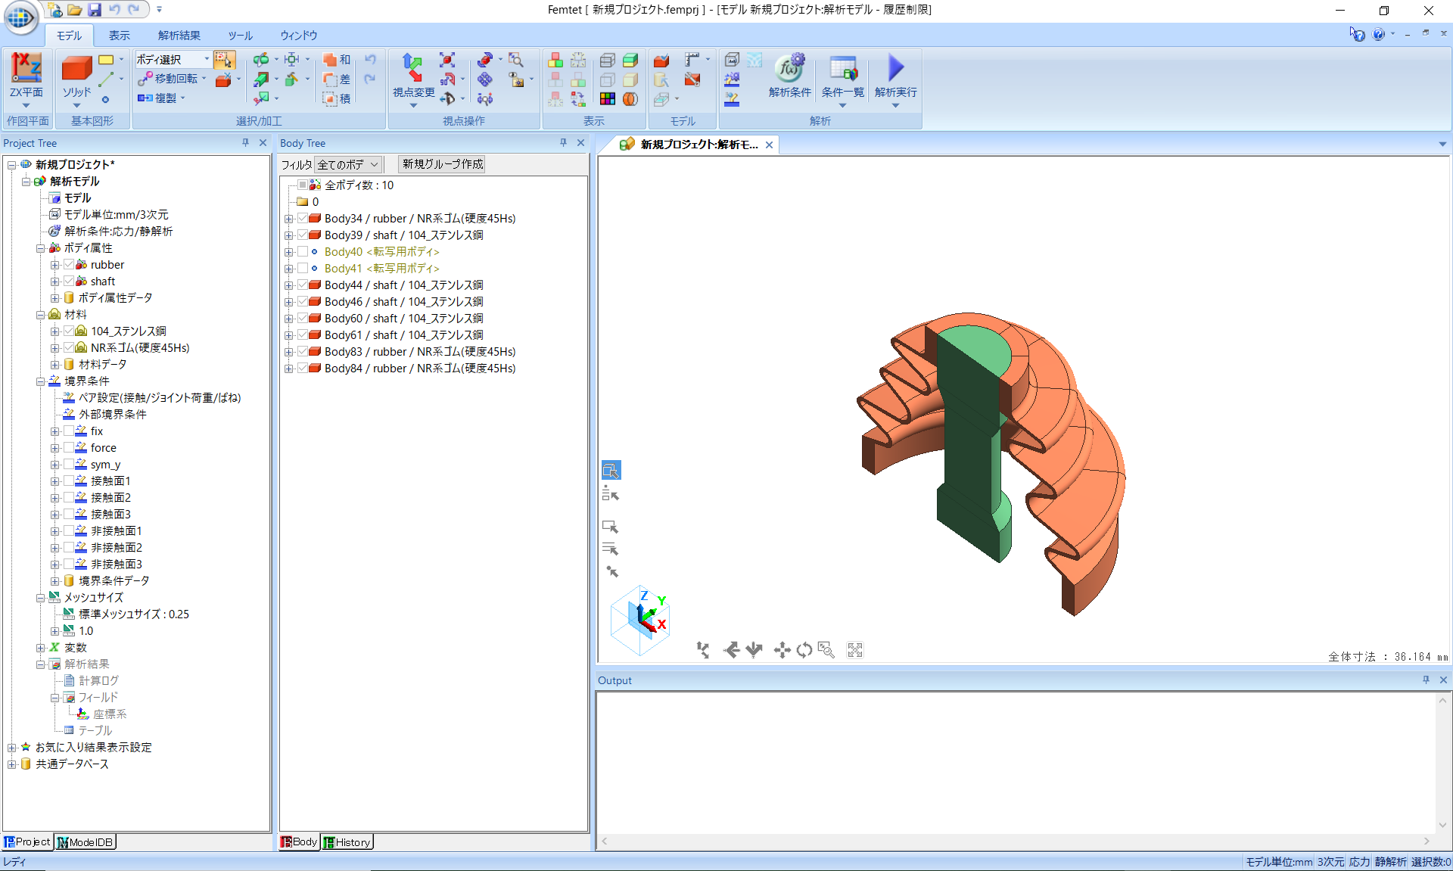Run analysis with 解析実行 button
Viewport: 1453px width, 871px height.
point(895,70)
